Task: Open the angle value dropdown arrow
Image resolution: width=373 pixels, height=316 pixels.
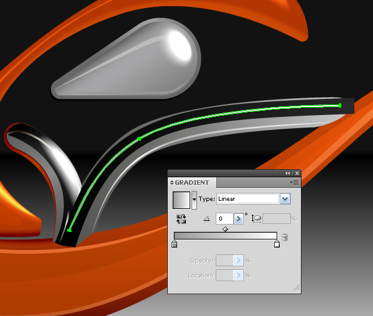Action: click(238, 219)
